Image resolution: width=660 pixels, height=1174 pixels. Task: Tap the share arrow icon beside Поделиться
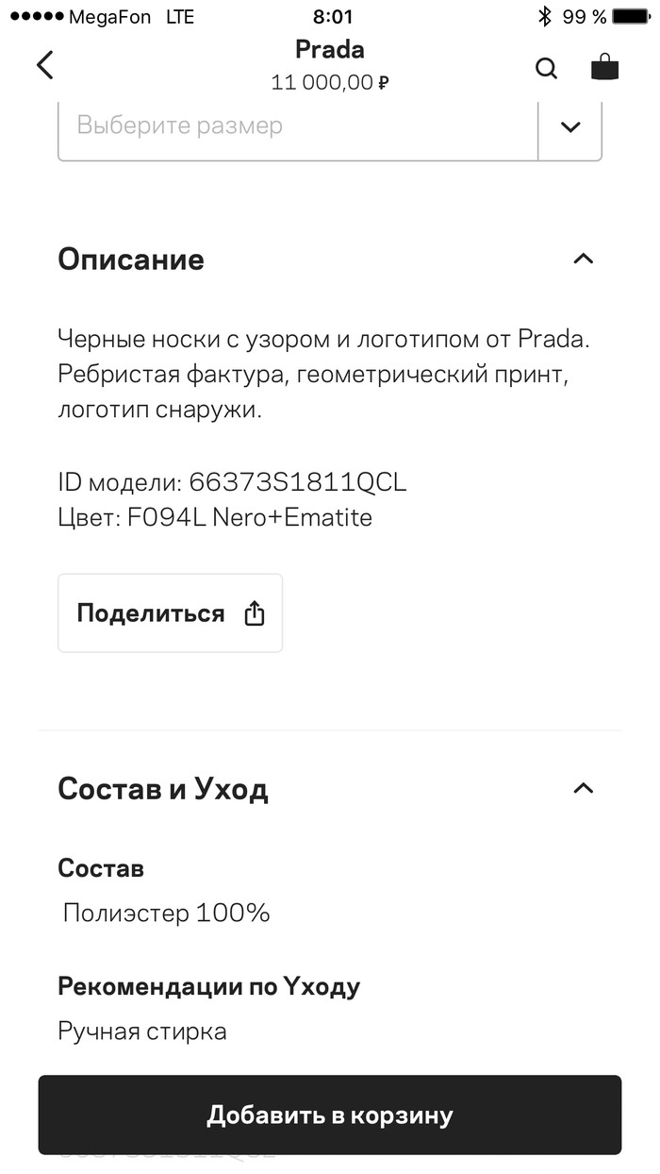click(255, 614)
